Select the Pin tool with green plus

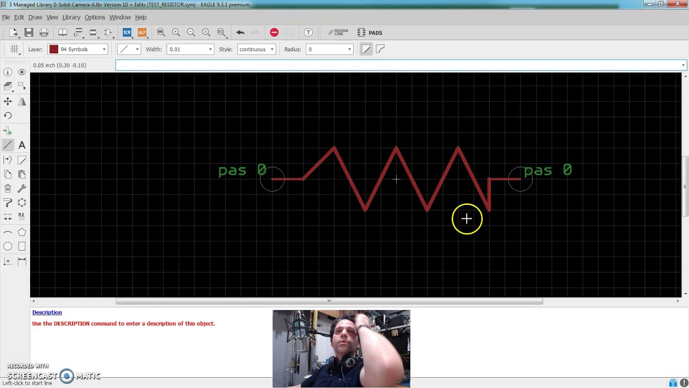8,131
